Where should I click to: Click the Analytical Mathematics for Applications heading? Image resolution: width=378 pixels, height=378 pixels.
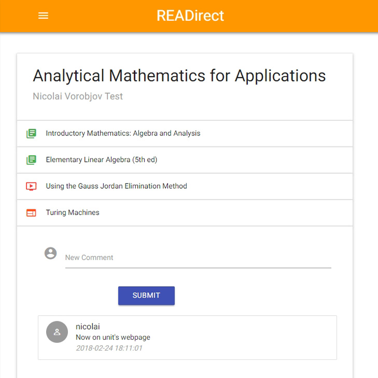179,76
